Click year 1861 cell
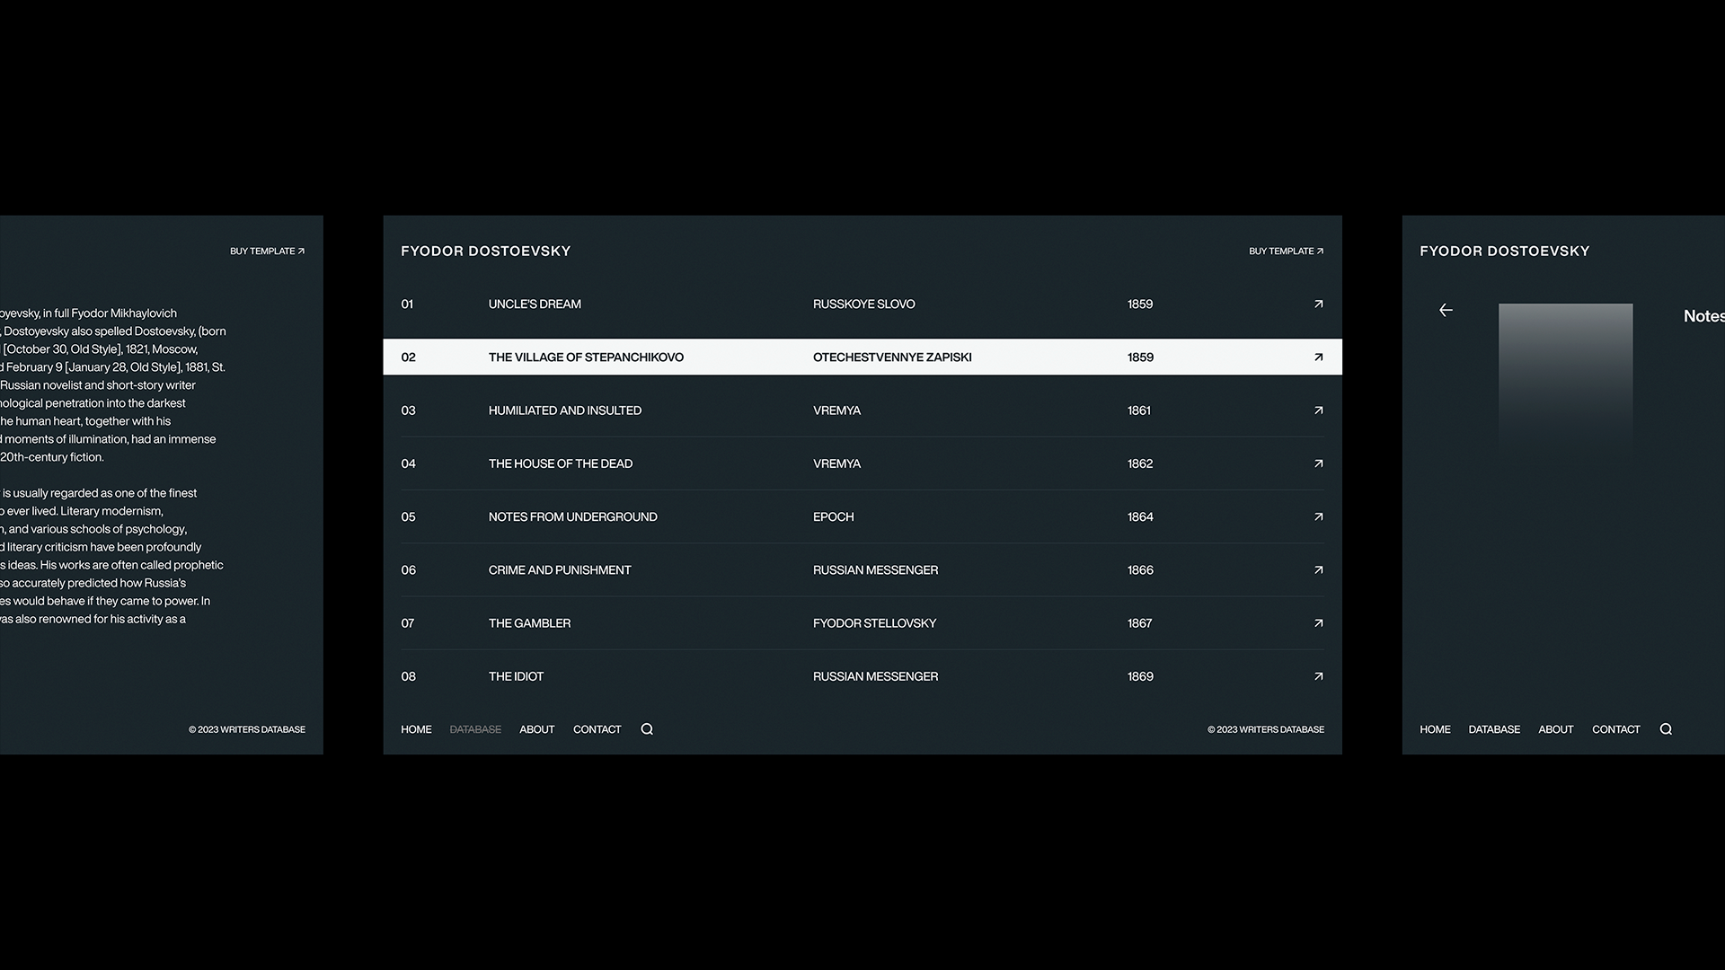1725x970 pixels. coord(1139,410)
